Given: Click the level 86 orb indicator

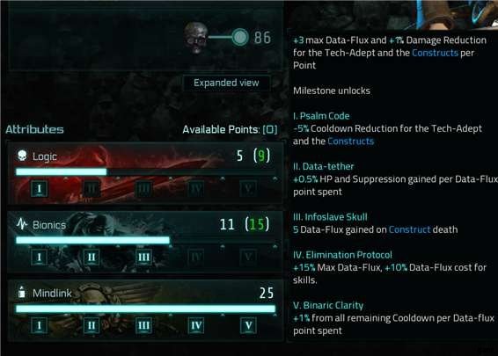Looking at the screenshot, I should [240, 38].
